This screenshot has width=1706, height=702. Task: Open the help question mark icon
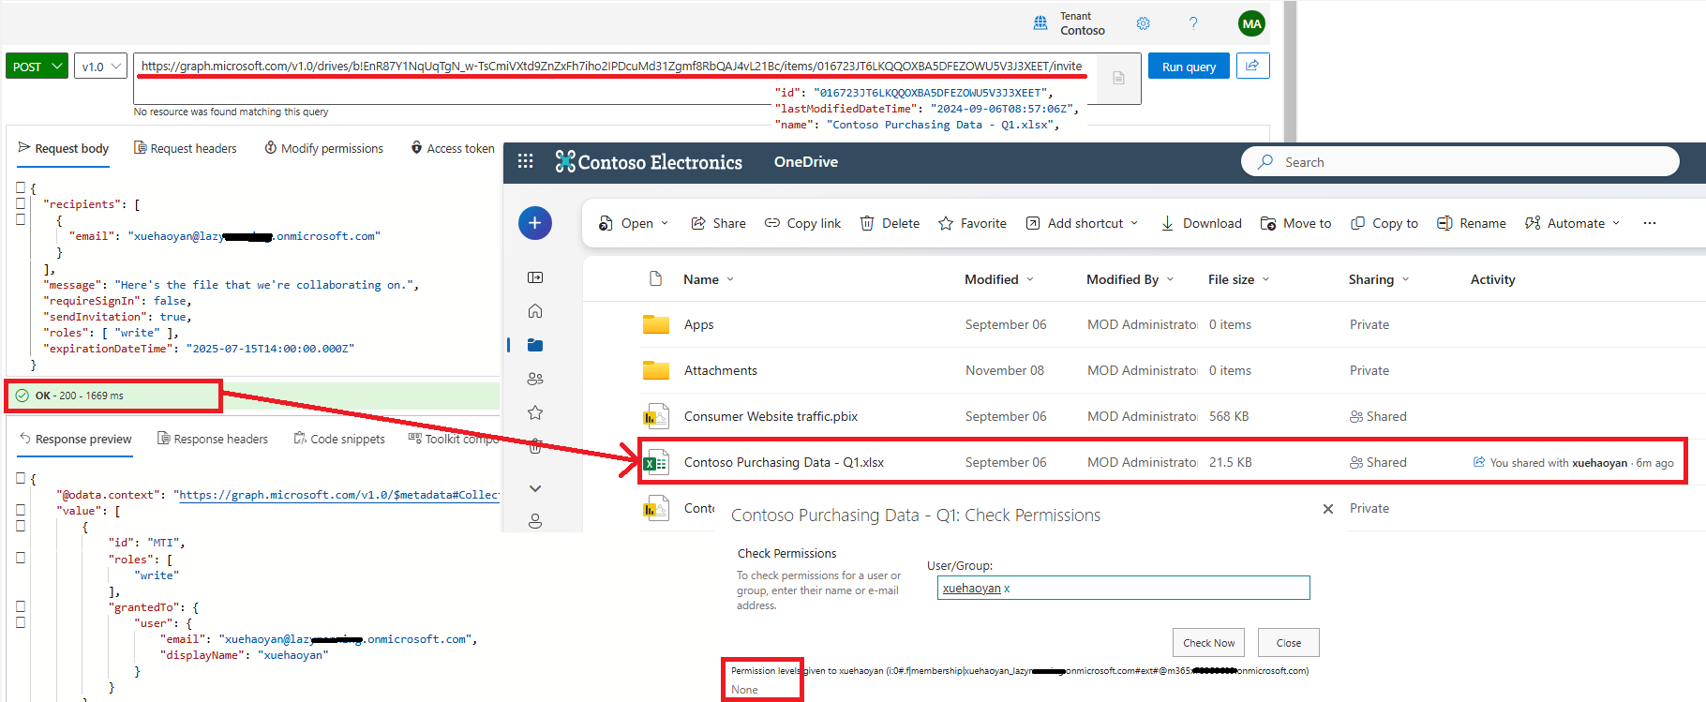click(1193, 23)
